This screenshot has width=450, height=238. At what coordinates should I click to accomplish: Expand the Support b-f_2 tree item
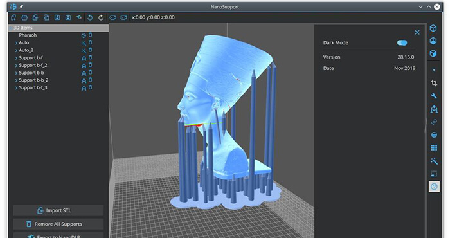tap(16, 66)
